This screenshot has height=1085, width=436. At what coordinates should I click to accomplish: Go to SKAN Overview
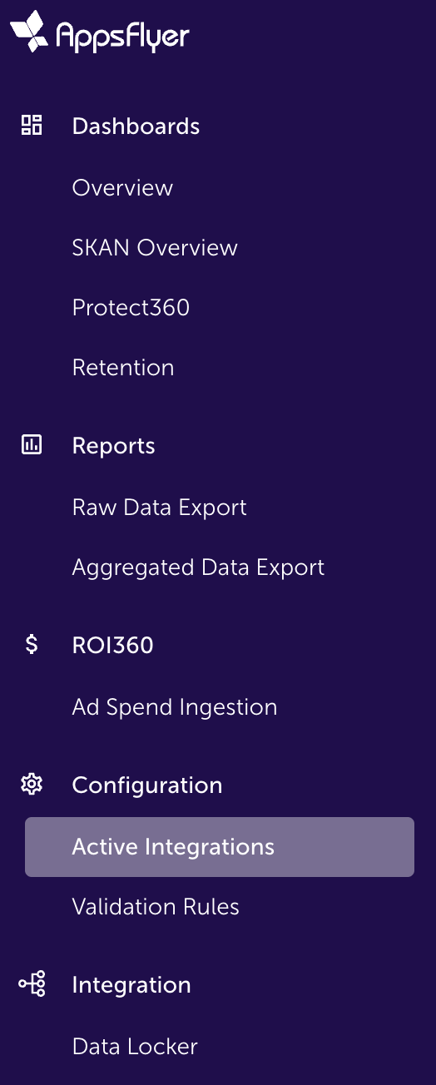tap(155, 248)
